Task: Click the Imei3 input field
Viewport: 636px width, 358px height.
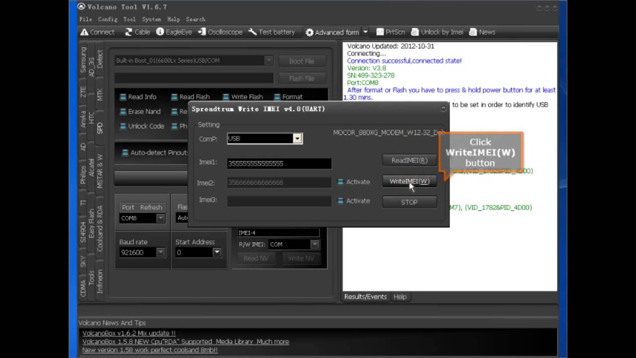Action: click(x=279, y=201)
